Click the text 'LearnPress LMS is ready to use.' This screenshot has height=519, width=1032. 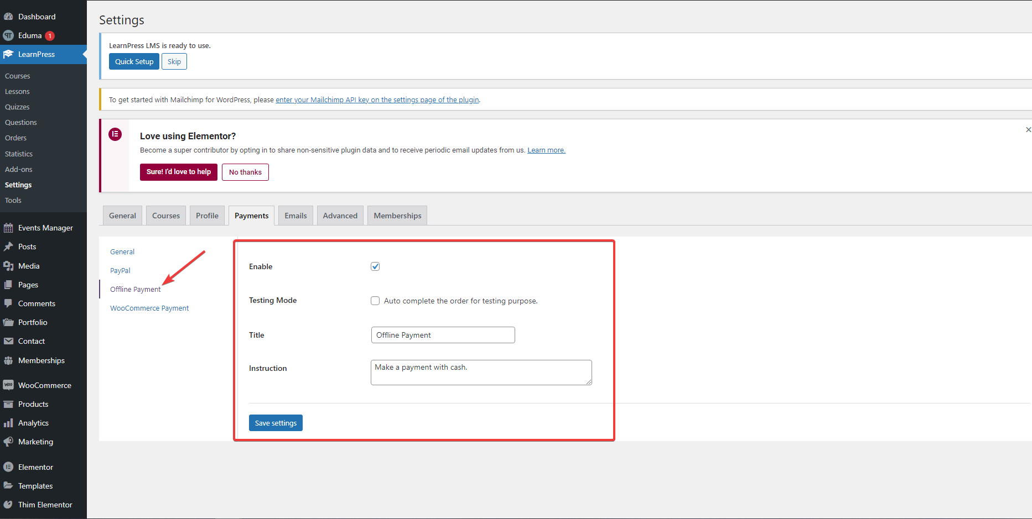pyautogui.click(x=160, y=45)
